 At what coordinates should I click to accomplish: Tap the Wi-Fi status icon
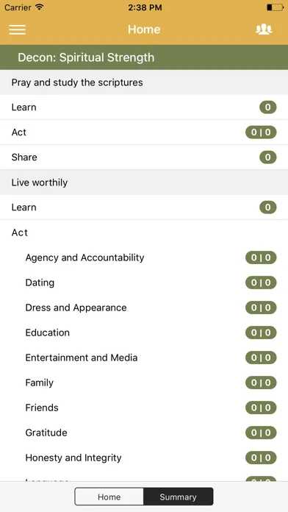pos(40,7)
